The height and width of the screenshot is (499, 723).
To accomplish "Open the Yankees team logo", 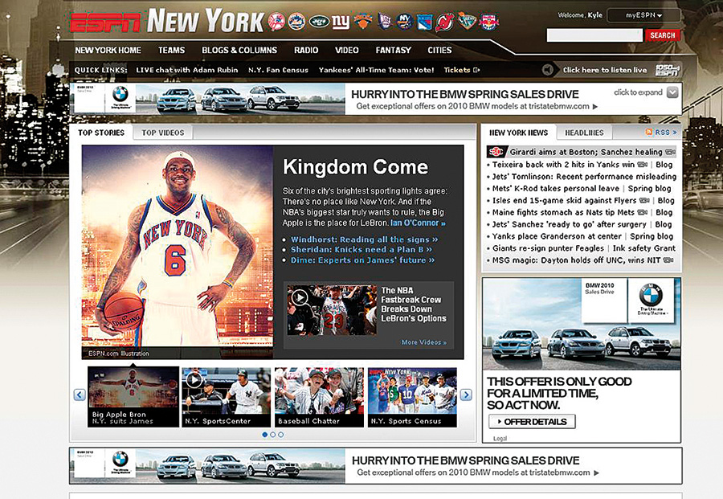I will click(x=276, y=22).
